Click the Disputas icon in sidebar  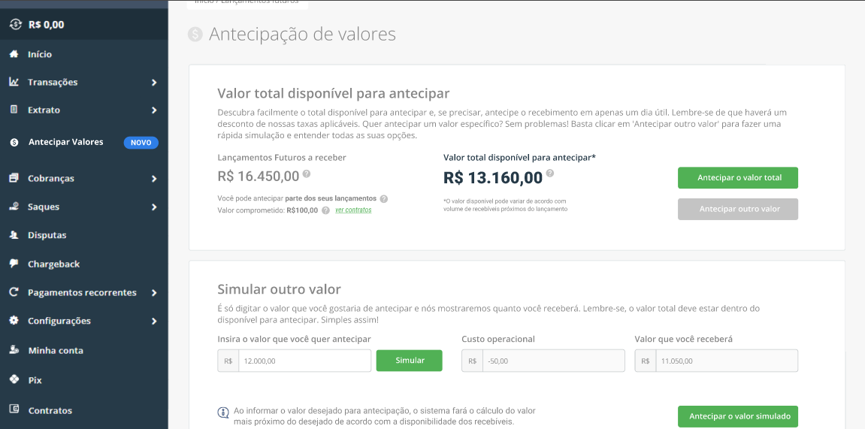(x=14, y=235)
